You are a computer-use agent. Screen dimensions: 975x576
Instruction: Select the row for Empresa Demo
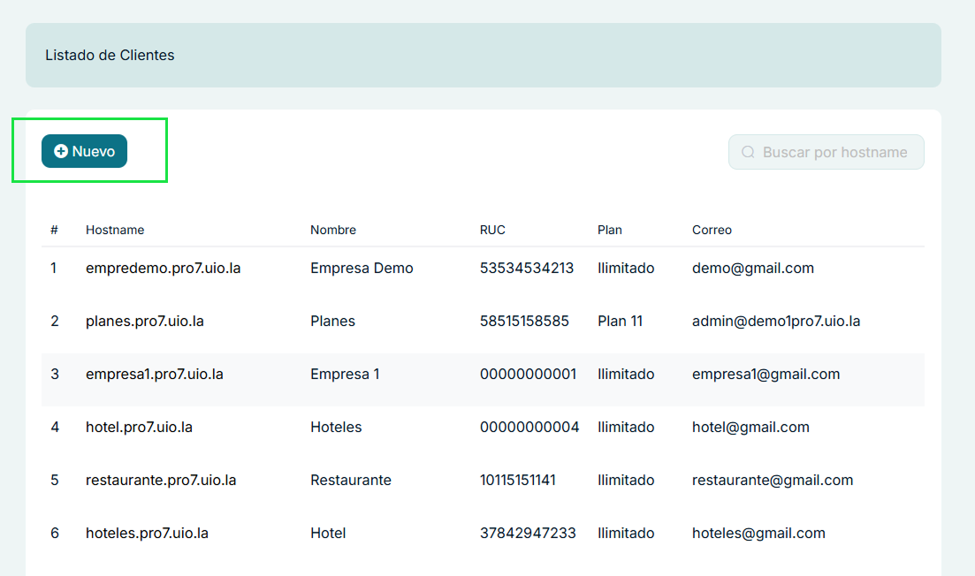362,268
